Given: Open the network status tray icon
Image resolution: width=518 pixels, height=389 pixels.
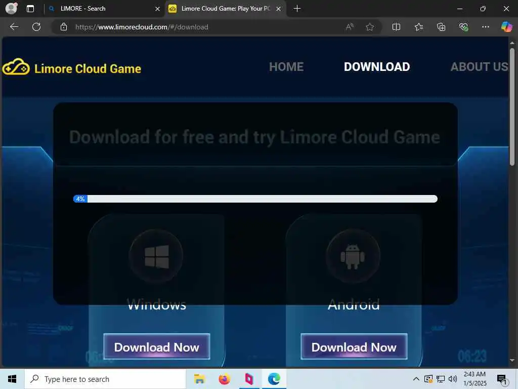Looking at the screenshot, I should (x=441, y=379).
